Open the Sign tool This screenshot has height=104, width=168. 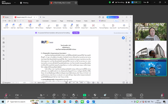pyautogui.click(x=71, y=26)
